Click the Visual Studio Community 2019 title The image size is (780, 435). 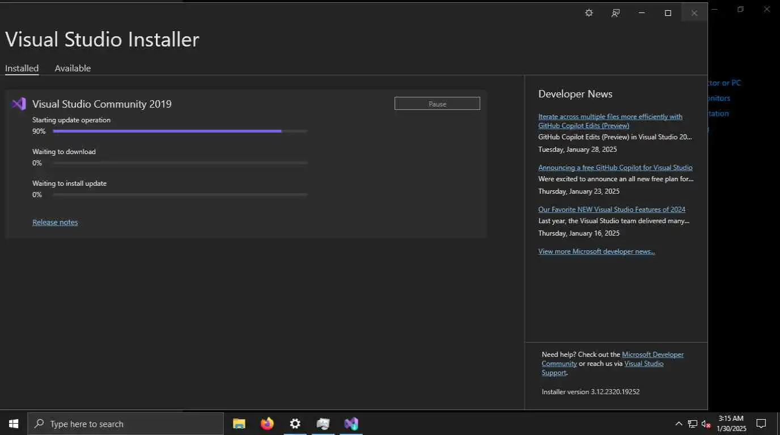(102, 104)
